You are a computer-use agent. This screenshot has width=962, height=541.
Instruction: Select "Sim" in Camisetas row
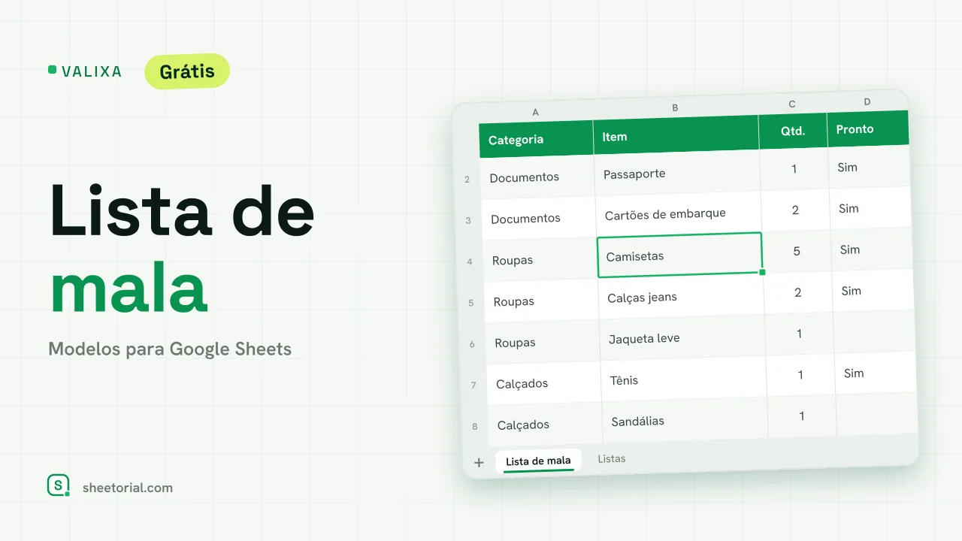coord(873,249)
